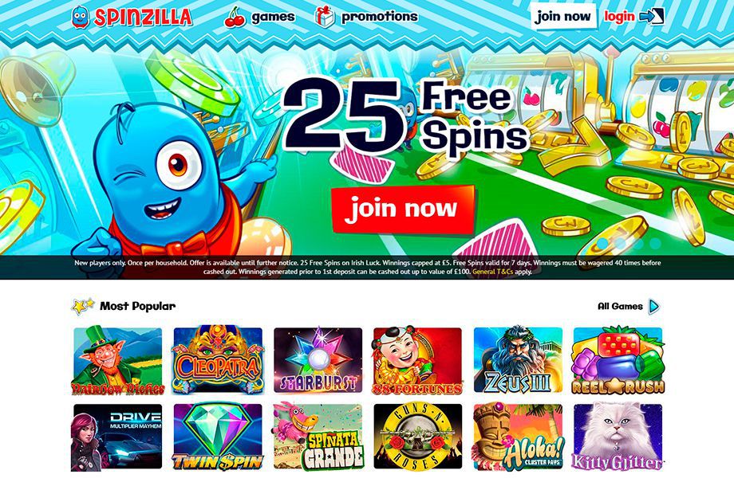Click the white join now header button
The image size is (734, 478).
(563, 17)
